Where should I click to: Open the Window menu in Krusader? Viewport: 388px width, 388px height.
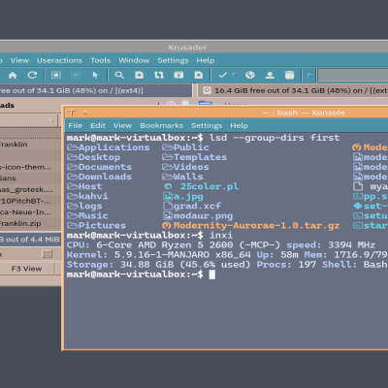[x=134, y=60]
